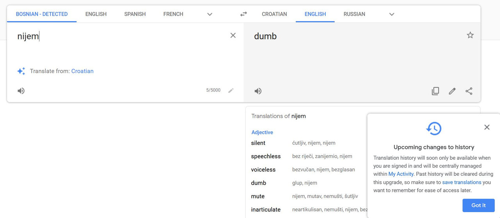Open the My Activity link
This screenshot has height=218, width=500.
pyautogui.click(x=401, y=174)
